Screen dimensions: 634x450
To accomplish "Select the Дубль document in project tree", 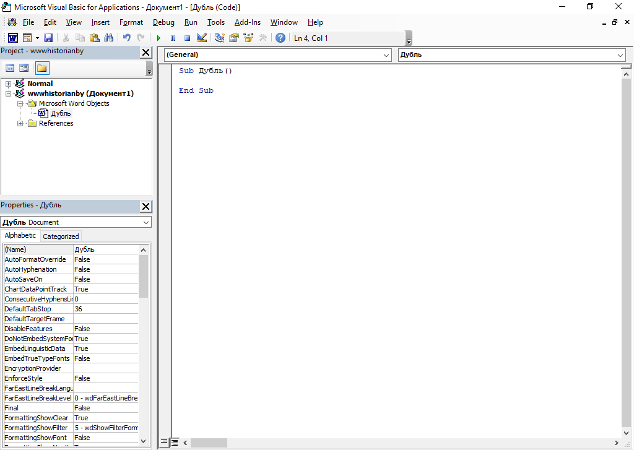I will [61, 113].
